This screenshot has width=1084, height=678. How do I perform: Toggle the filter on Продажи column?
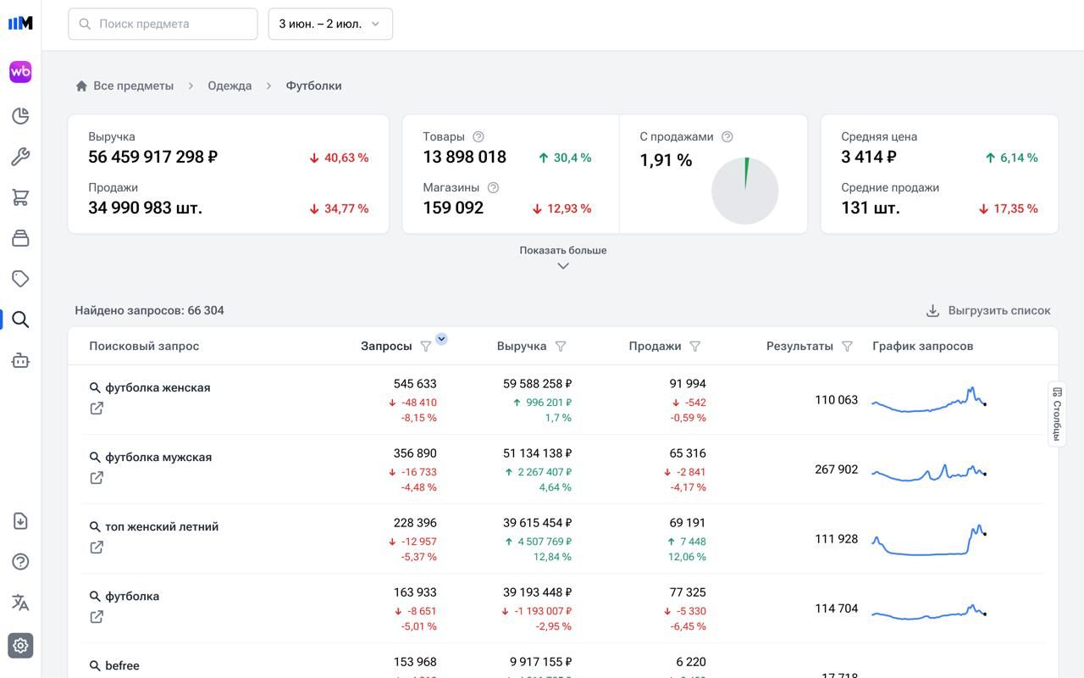(x=695, y=346)
